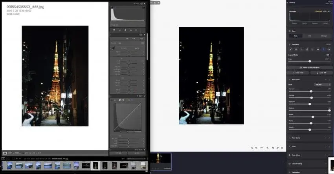Select the crop tool in Geometry section
Image resolution: width=334 pixels, height=174 pixels.
coord(301,50)
